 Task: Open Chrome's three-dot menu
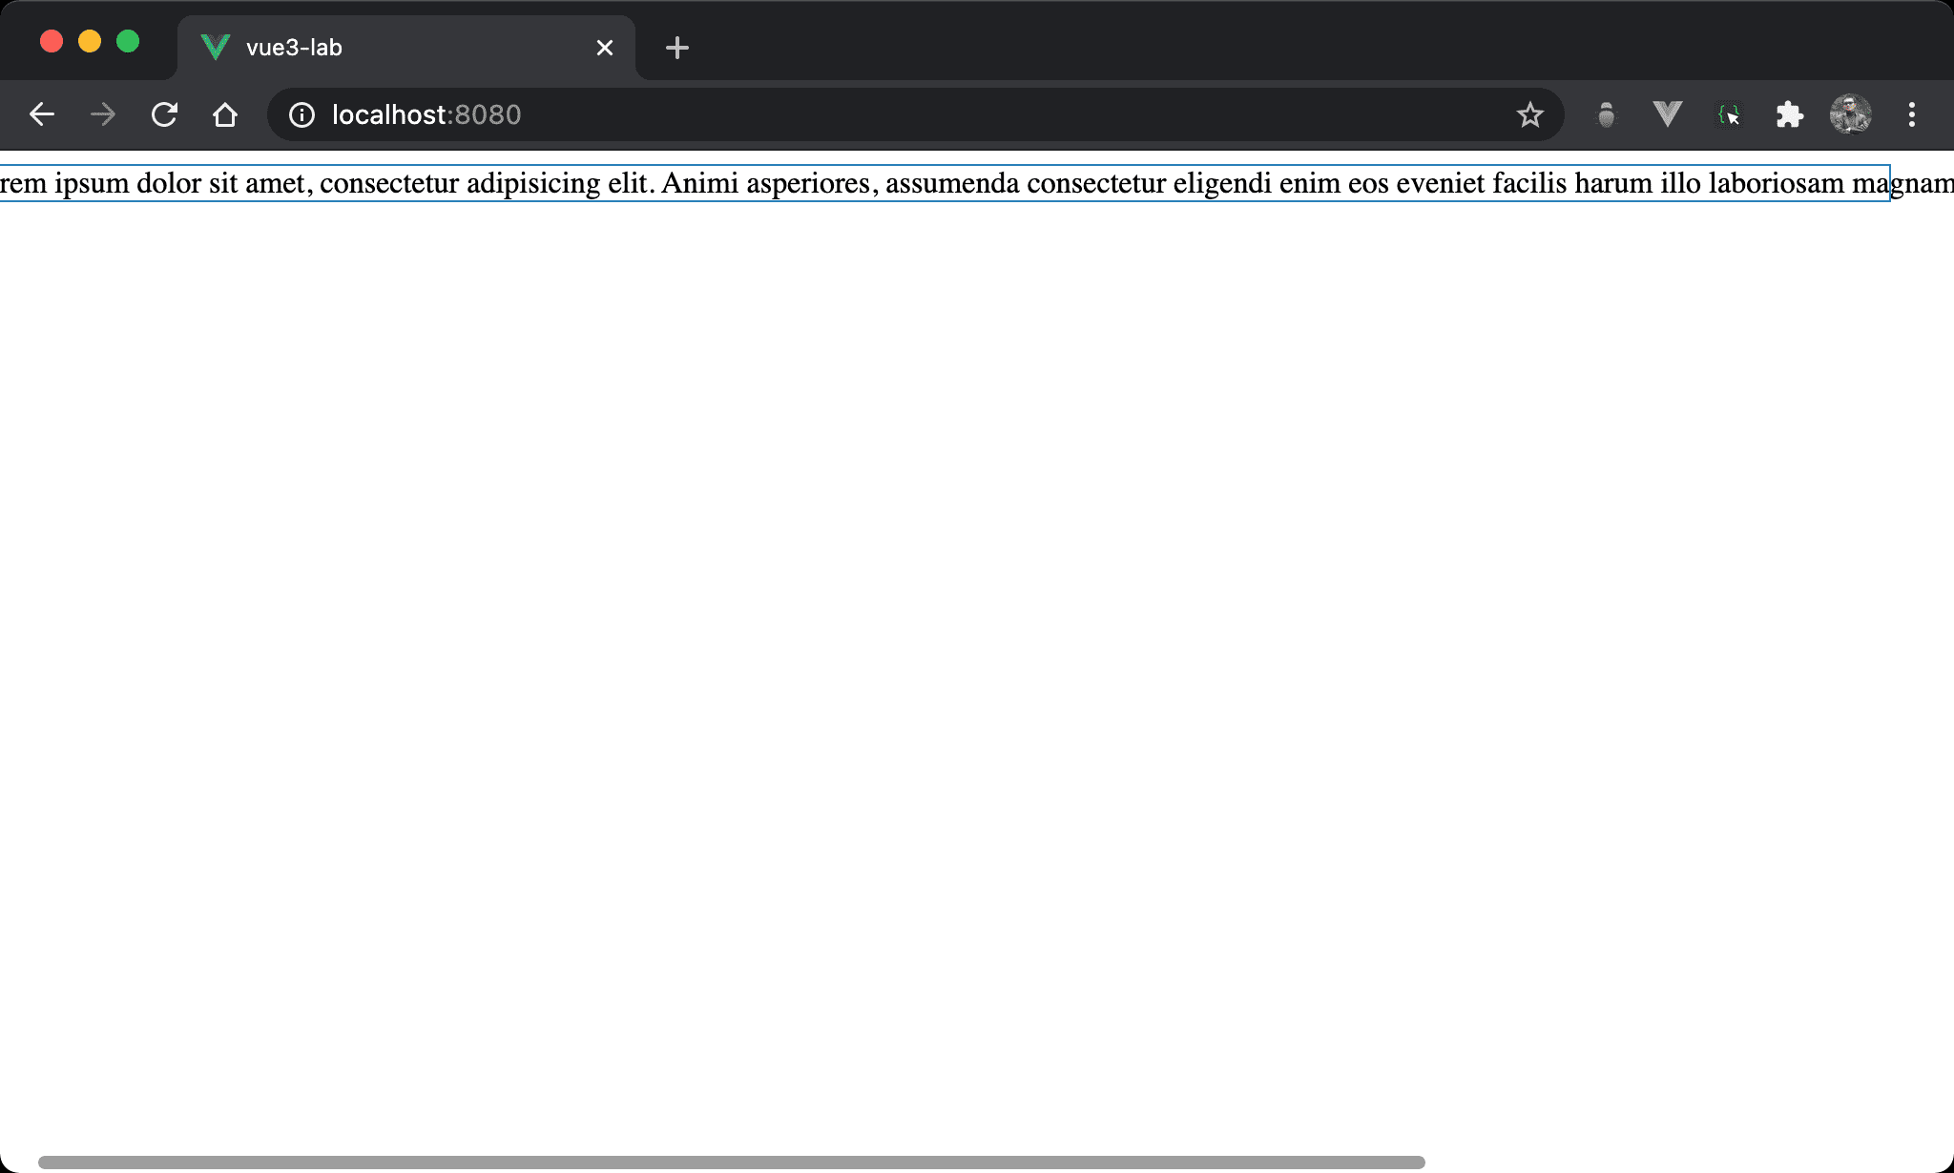[x=1911, y=115]
